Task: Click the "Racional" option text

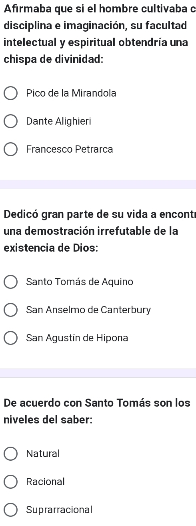Action: 45,482
